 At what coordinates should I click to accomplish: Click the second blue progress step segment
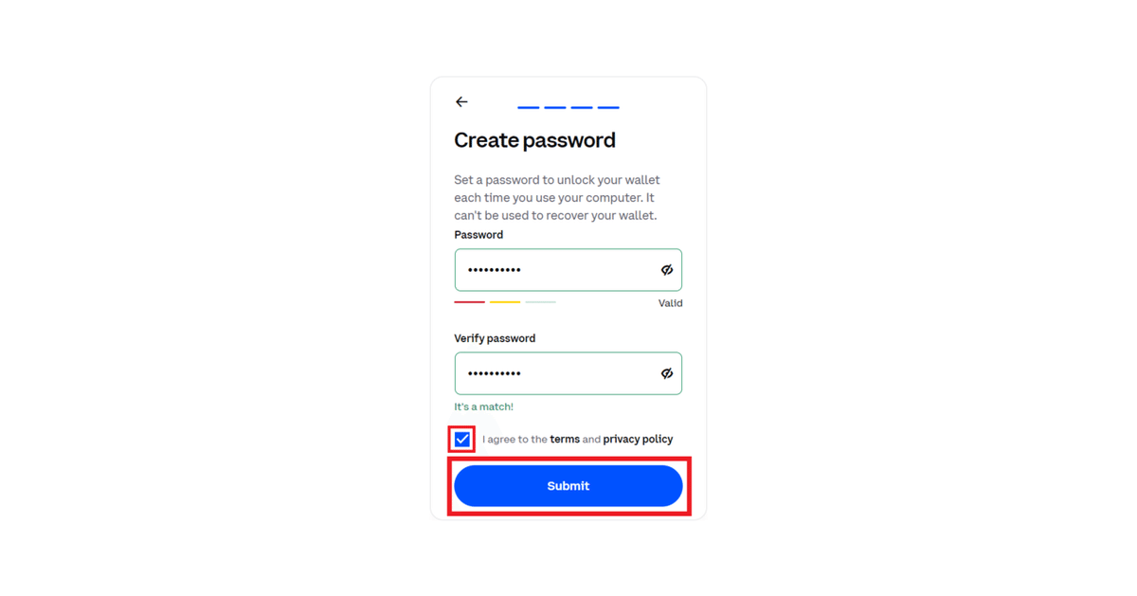(555, 108)
